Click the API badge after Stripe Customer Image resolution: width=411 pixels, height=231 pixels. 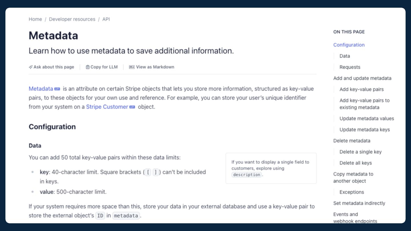pyautogui.click(x=132, y=107)
